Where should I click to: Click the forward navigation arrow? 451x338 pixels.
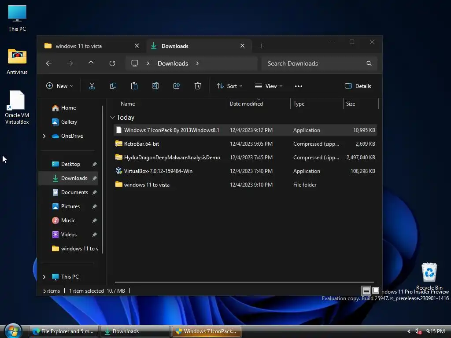click(x=70, y=63)
